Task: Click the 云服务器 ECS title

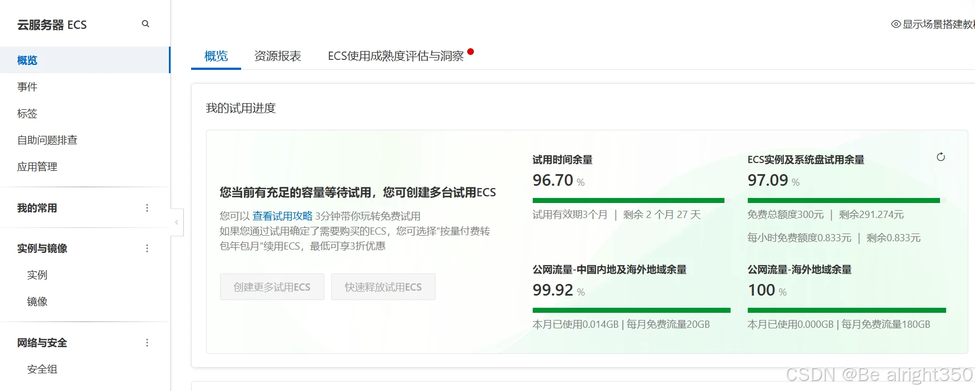Action: pos(52,25)
